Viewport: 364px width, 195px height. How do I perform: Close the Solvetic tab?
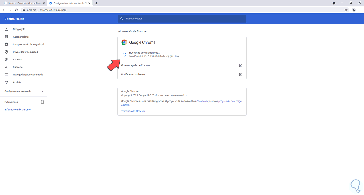coord(44,3)
